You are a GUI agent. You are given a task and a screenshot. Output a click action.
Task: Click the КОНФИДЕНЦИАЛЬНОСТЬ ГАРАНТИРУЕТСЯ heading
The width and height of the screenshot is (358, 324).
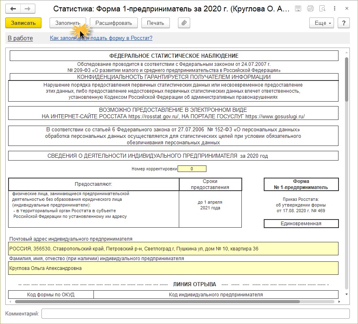[x=174, y=77]
